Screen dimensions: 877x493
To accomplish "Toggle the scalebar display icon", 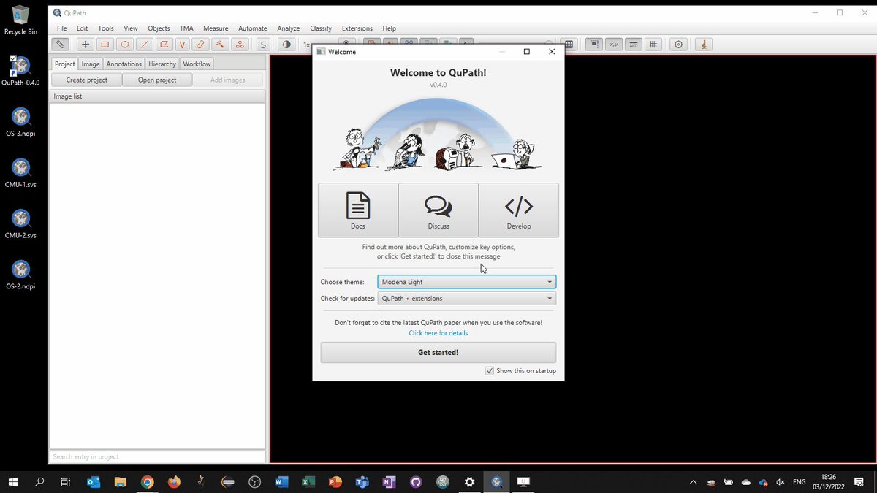I will pos(634,45).
